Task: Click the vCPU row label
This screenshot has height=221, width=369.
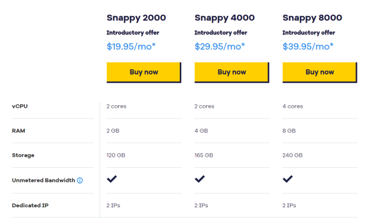Action: coord(20,106)
